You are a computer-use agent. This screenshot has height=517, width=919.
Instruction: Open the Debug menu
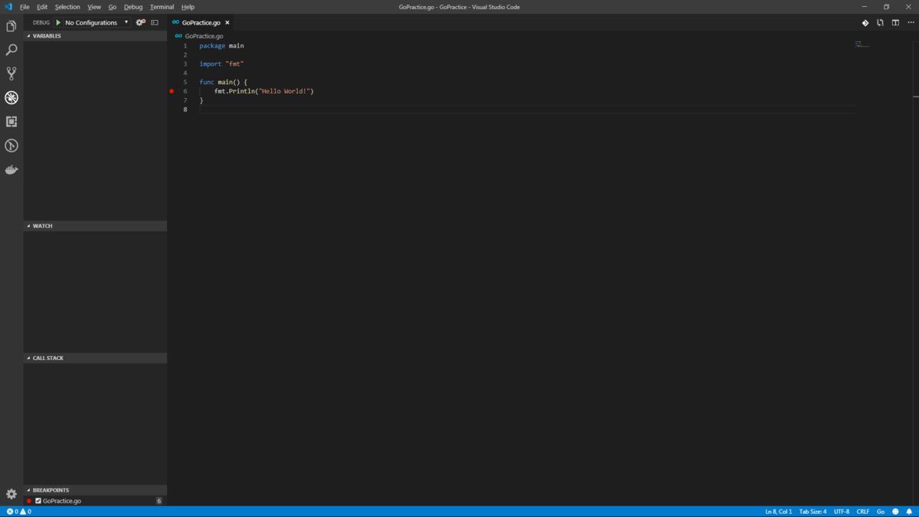pos(133,7)
